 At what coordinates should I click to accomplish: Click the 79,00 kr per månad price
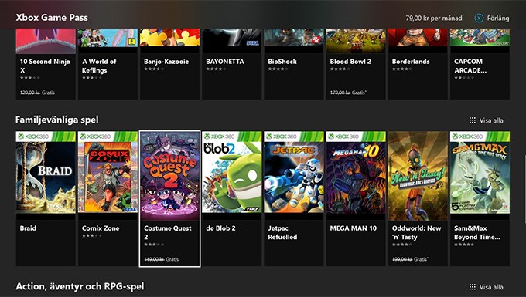click(x=434, y=18)
